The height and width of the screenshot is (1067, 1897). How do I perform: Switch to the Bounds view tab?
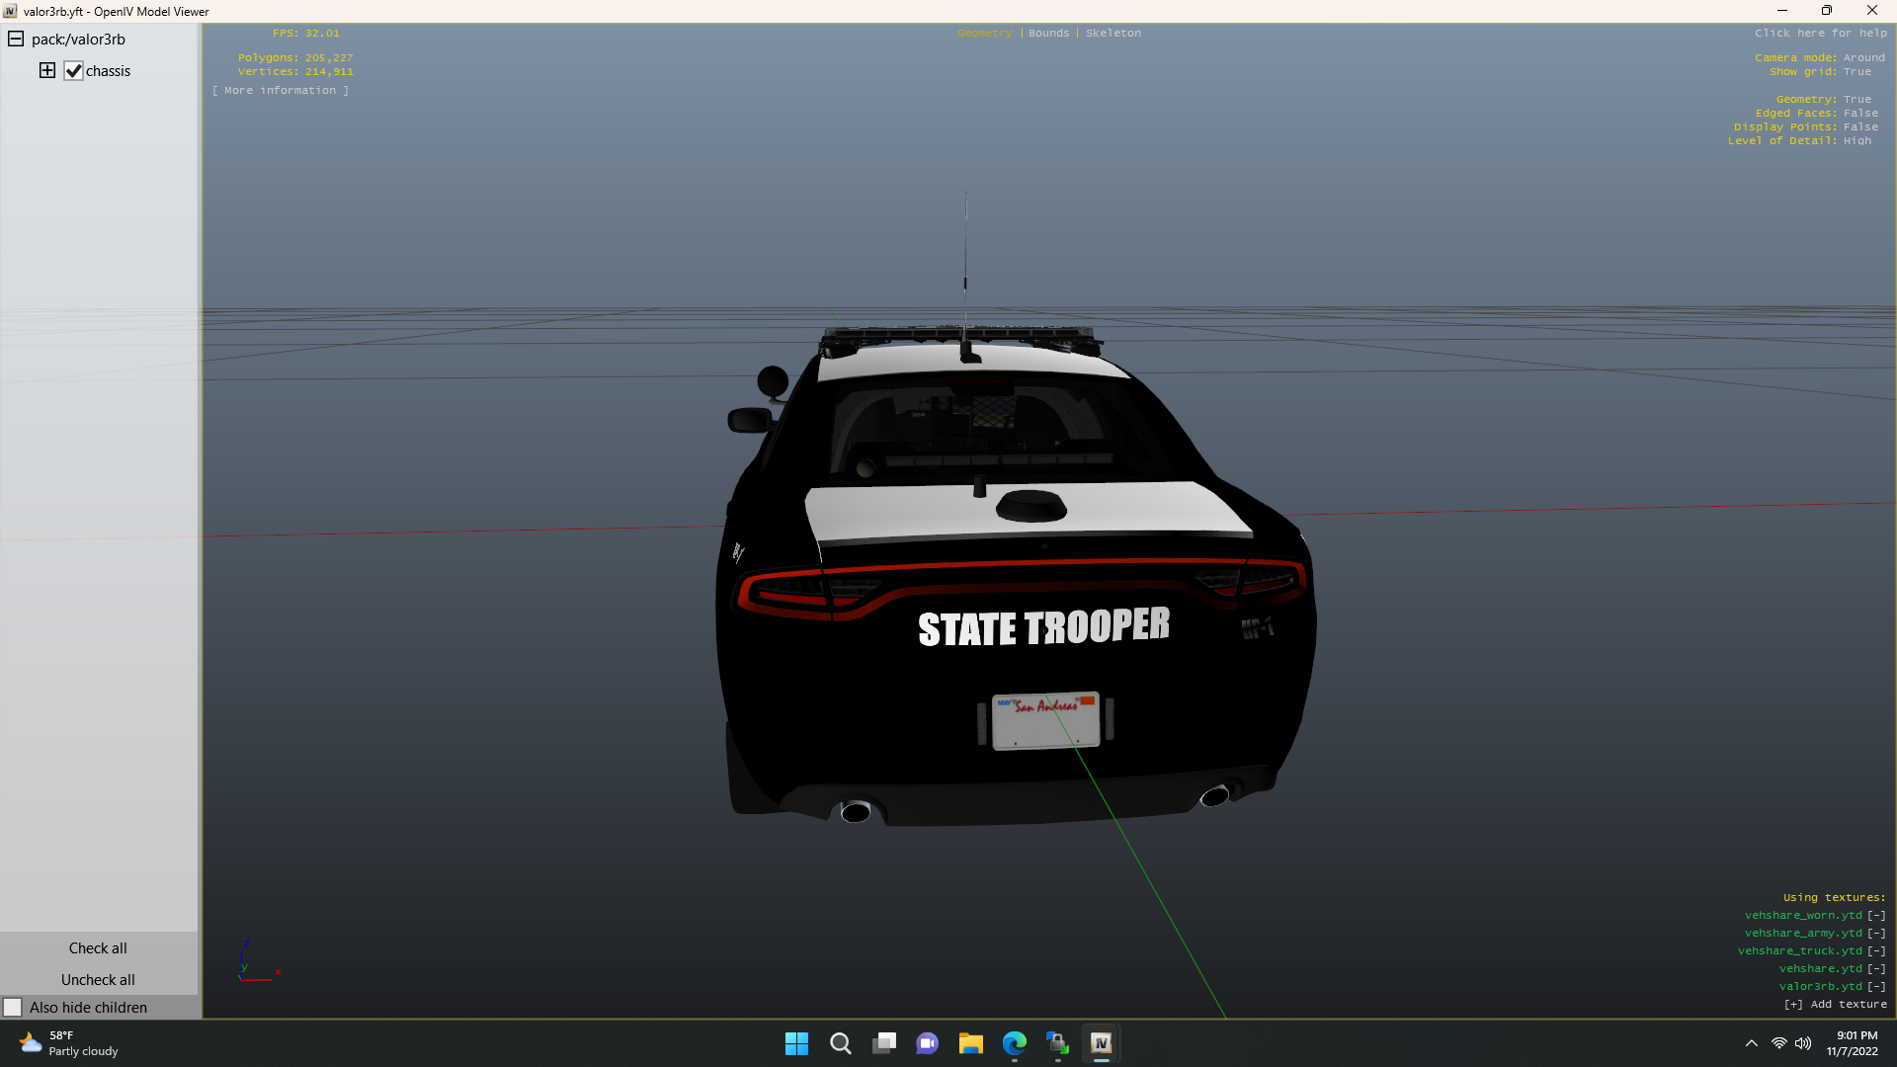coord(1048,33)
